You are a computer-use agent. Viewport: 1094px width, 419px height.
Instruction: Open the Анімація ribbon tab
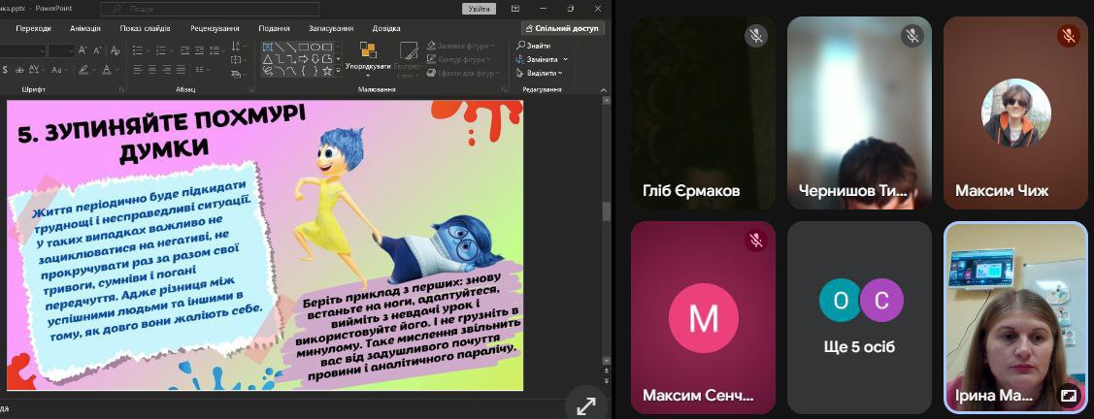pyautogui.click(x=85, y=28)
